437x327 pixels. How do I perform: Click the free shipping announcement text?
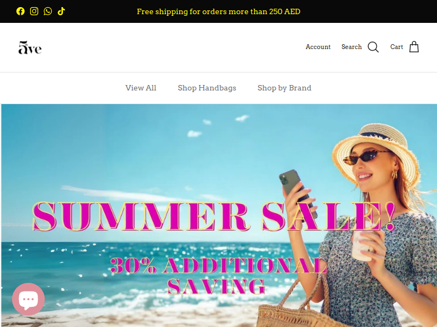(218, 11)
